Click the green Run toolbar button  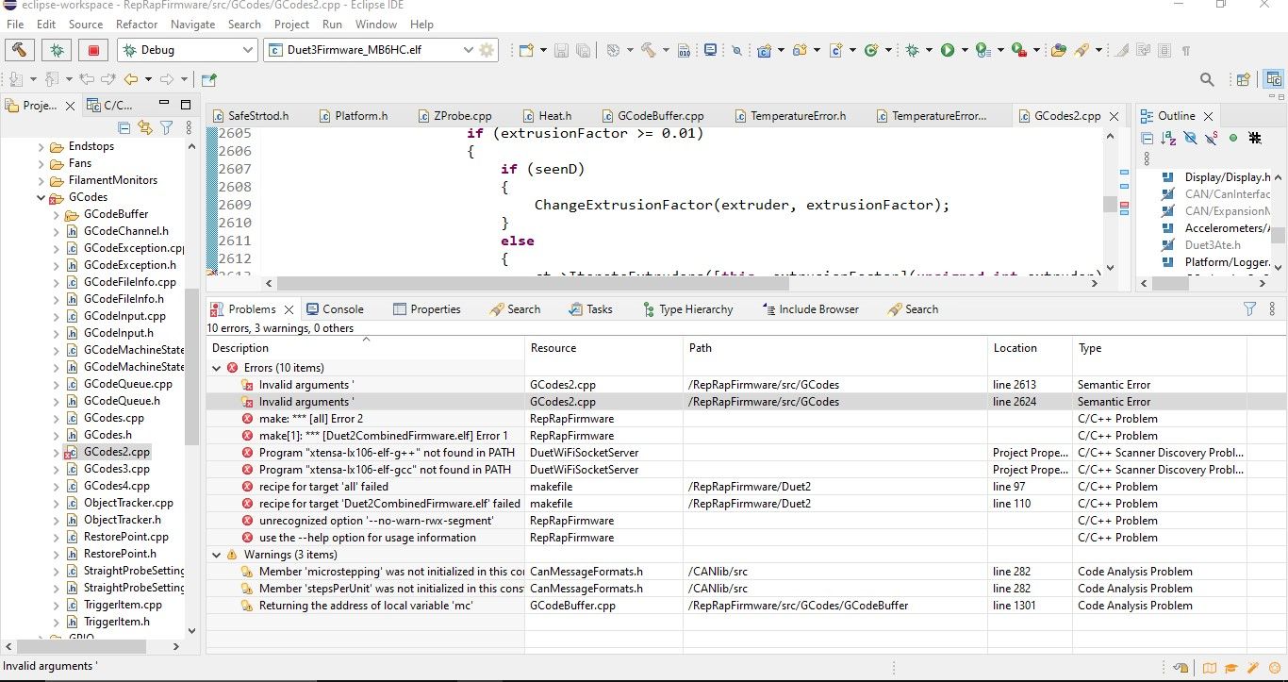(948, 50)
